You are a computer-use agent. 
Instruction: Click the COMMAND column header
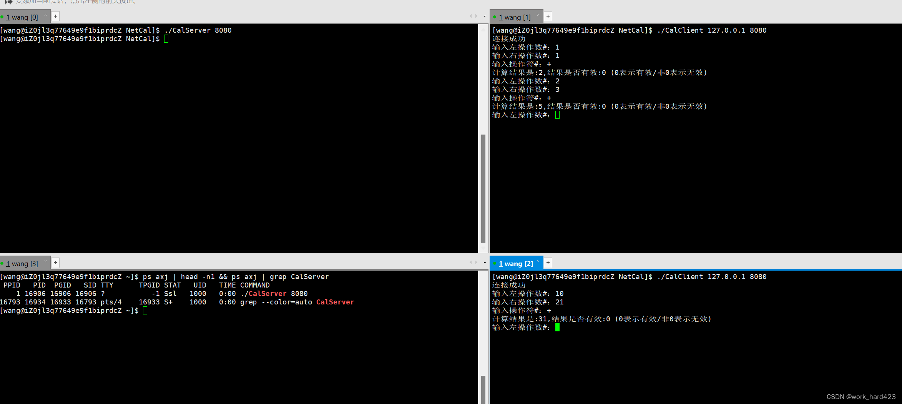pos(255,285)
